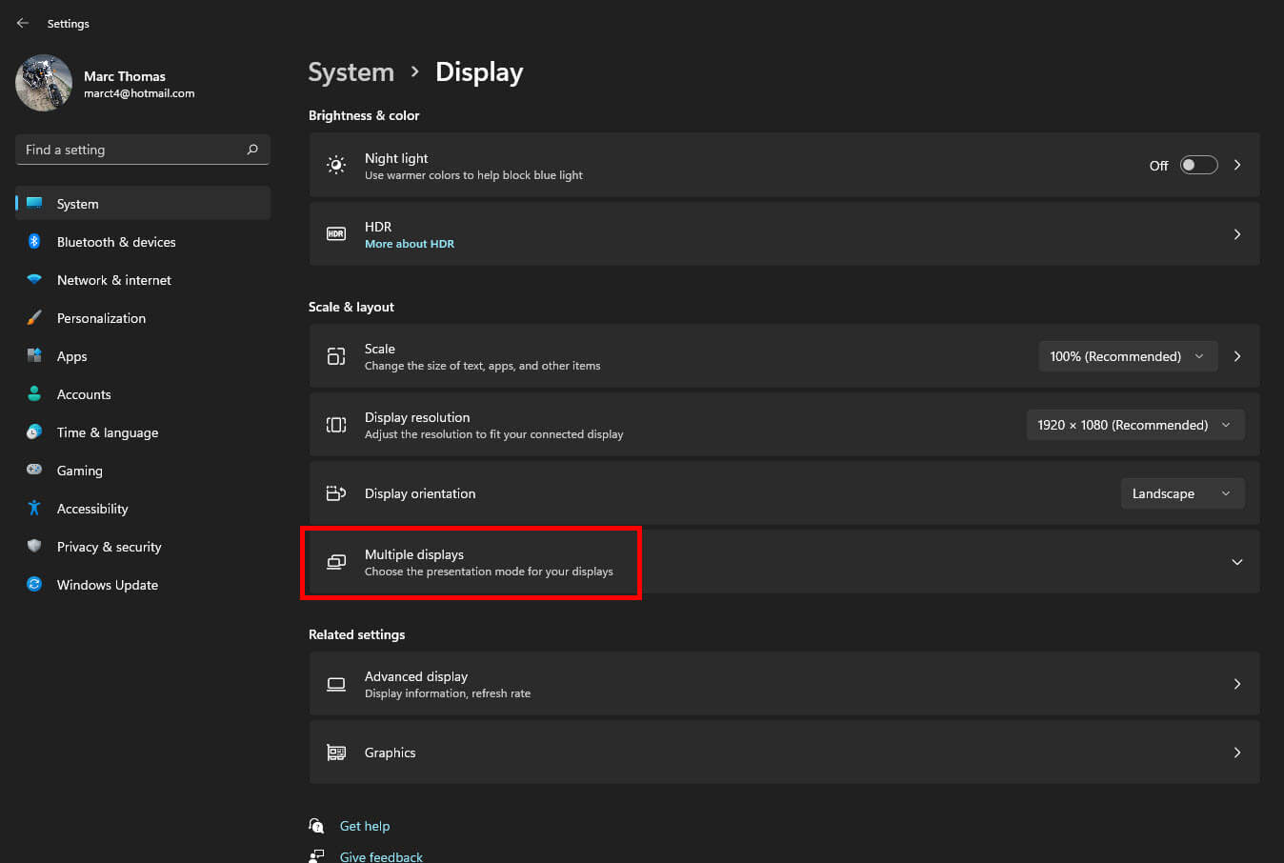The width and height of the screenshot is (1284, 863).
Task: Select Apps in the sidebar
Action: coord(143,356)
